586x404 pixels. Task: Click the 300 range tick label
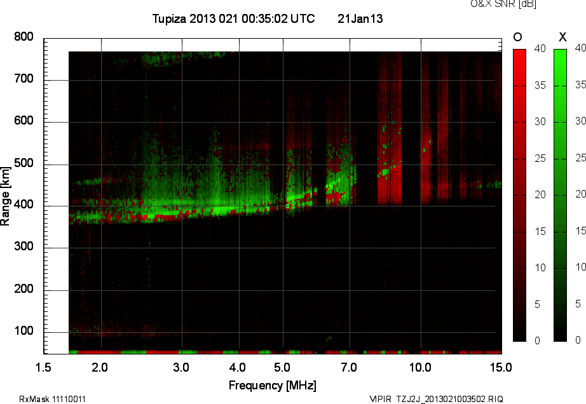[24, 246]
